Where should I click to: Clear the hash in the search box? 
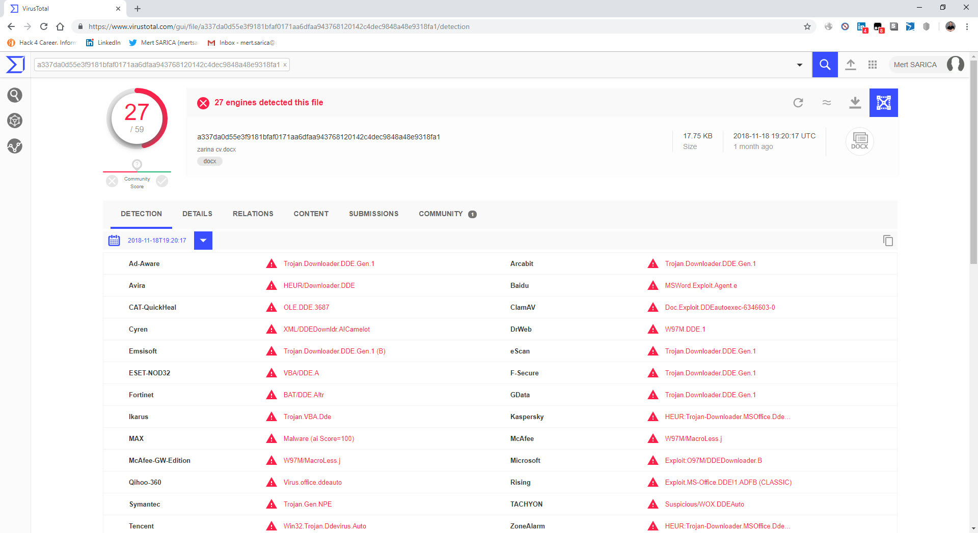(285, 65)
